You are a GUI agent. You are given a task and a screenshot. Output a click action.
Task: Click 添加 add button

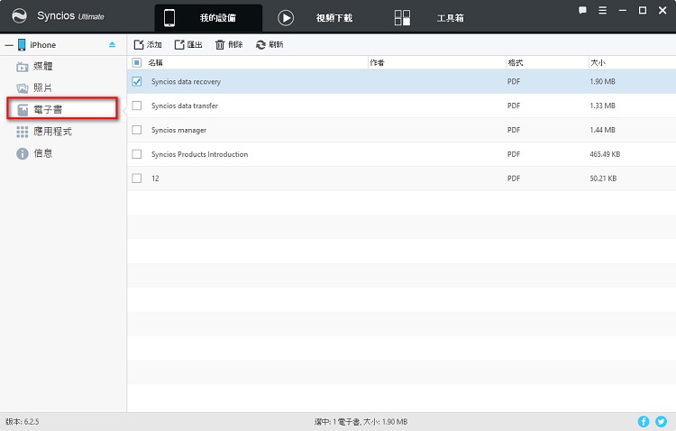[x=148, y=44]
